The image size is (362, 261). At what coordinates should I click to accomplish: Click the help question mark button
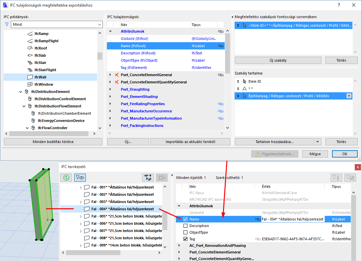tap(339, 5)
